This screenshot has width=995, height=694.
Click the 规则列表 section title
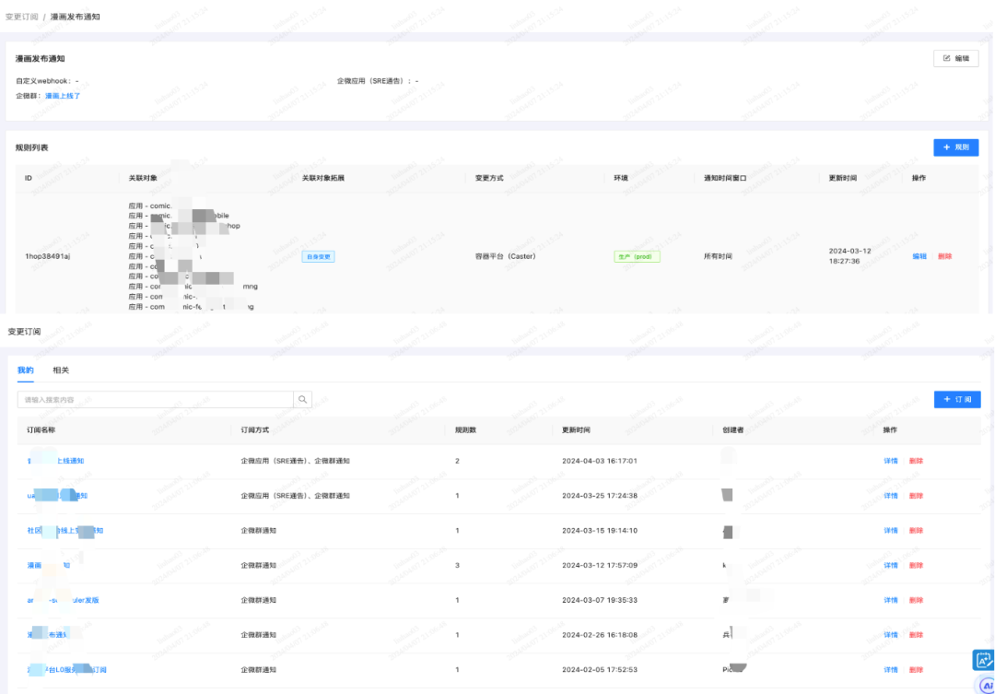31,147
